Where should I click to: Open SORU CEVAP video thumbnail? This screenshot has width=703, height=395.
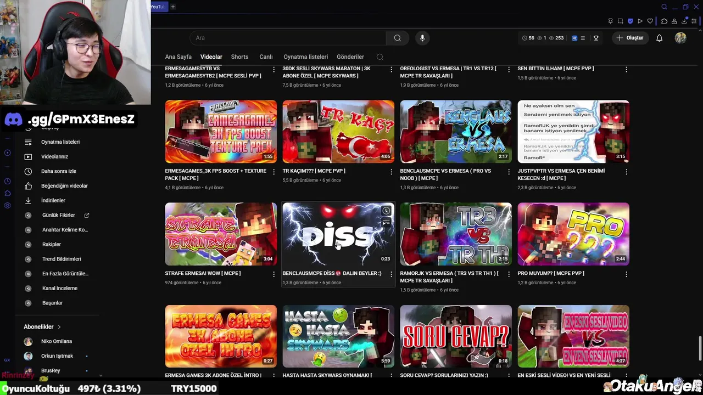(x=456, y=336)
